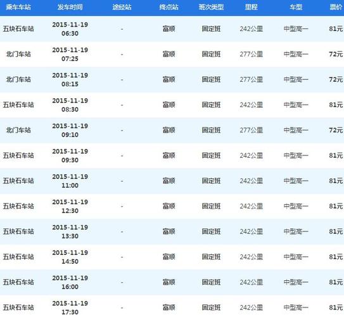Select the 12:30 departure time cell
The height and width of the screenshot is (317, 344).
(70, 206)
